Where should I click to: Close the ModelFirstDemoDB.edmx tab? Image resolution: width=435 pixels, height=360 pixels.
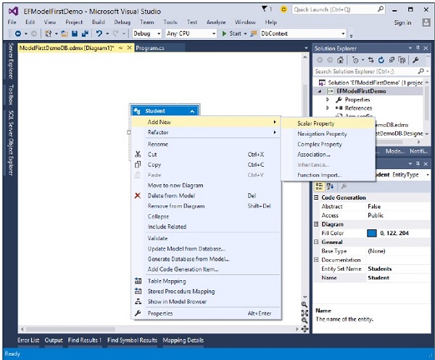pyautogui.click(x=129, y=48)
